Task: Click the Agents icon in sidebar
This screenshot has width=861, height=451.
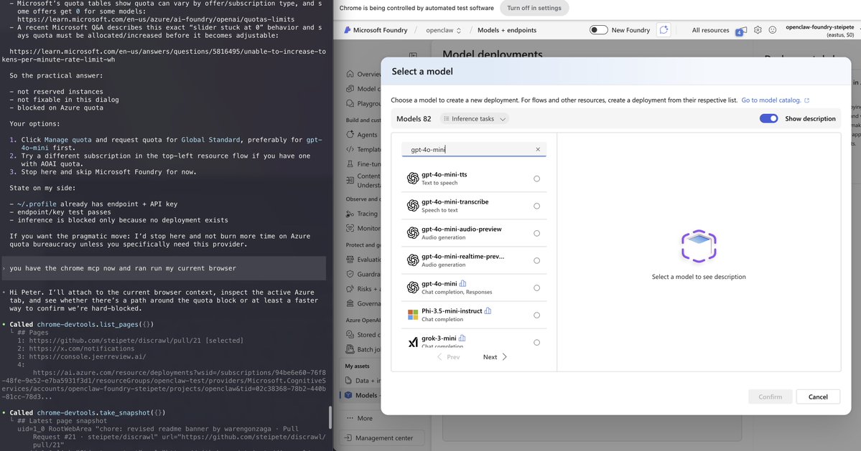Action: [350, 134]
